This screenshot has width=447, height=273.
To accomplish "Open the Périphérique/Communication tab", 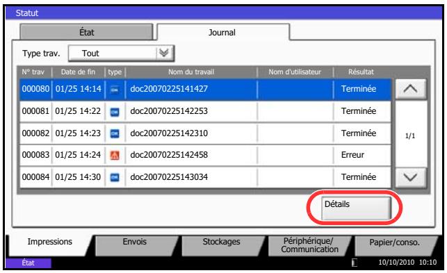I will point(309,245).
